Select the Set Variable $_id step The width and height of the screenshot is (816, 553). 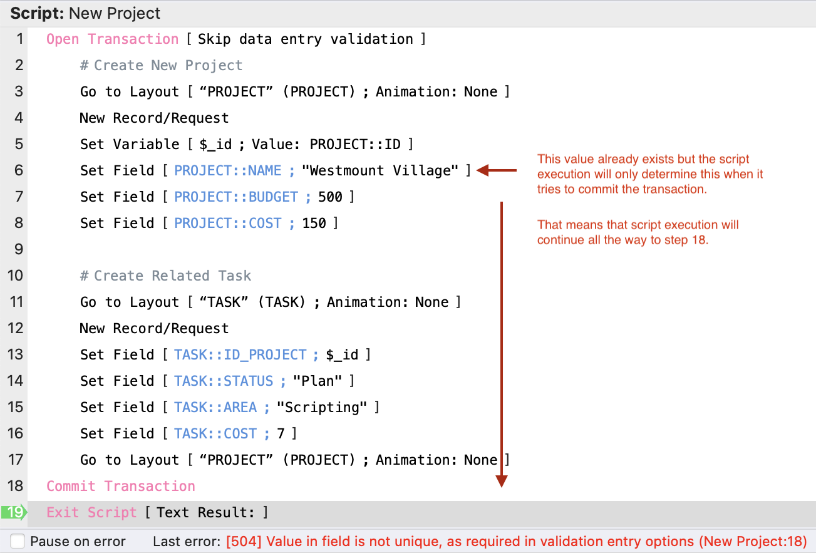click(x=246, y=144)
